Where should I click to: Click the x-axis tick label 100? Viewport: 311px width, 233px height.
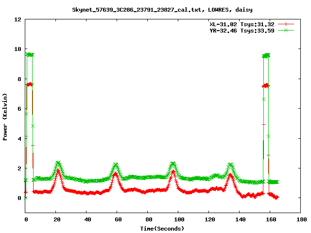(x=179, y=219)
